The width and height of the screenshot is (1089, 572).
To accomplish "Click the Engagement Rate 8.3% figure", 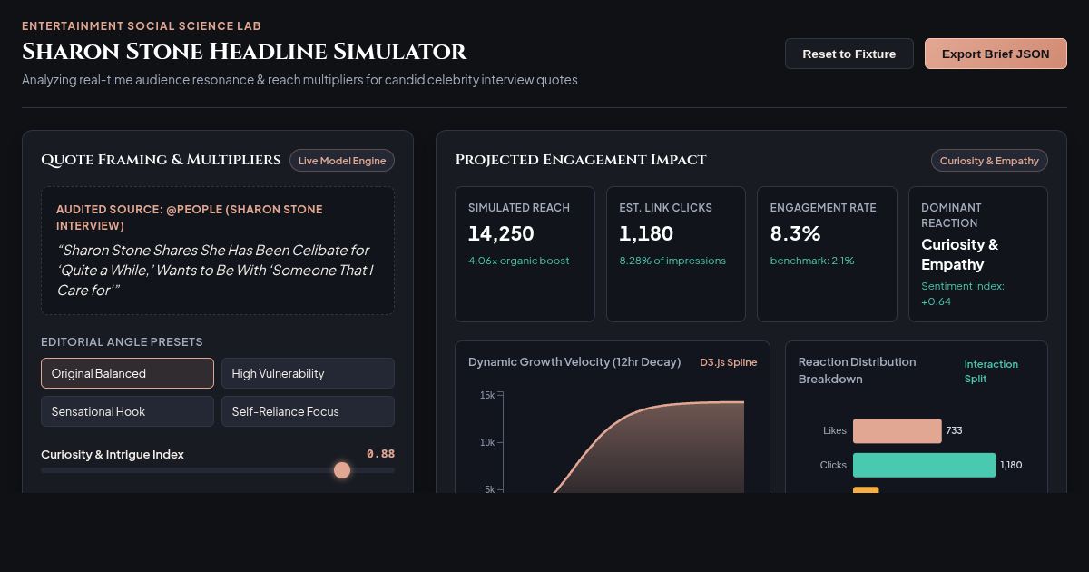I will [795, 233].
